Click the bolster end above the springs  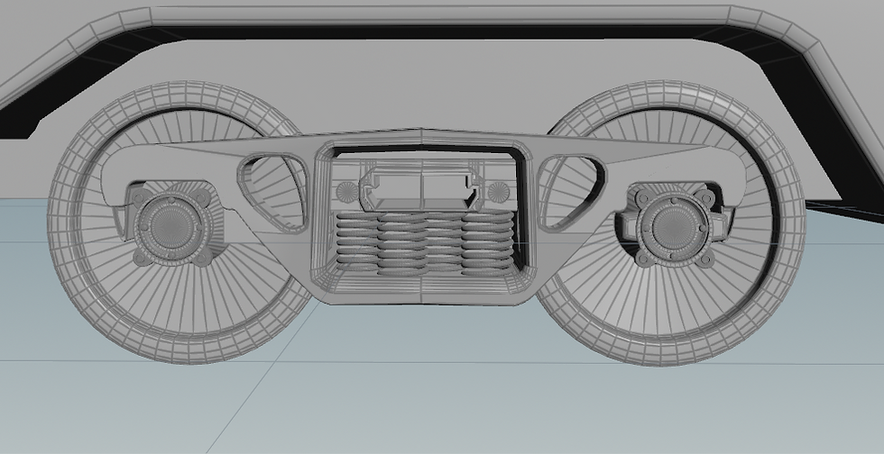pos(422,189)
